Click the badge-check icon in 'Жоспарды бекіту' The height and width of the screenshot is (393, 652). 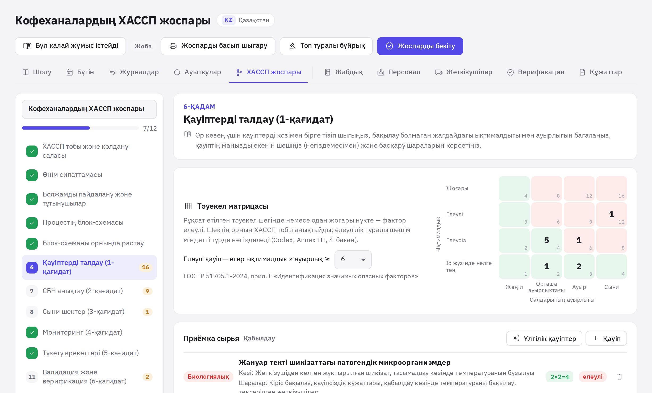point(390,46)
